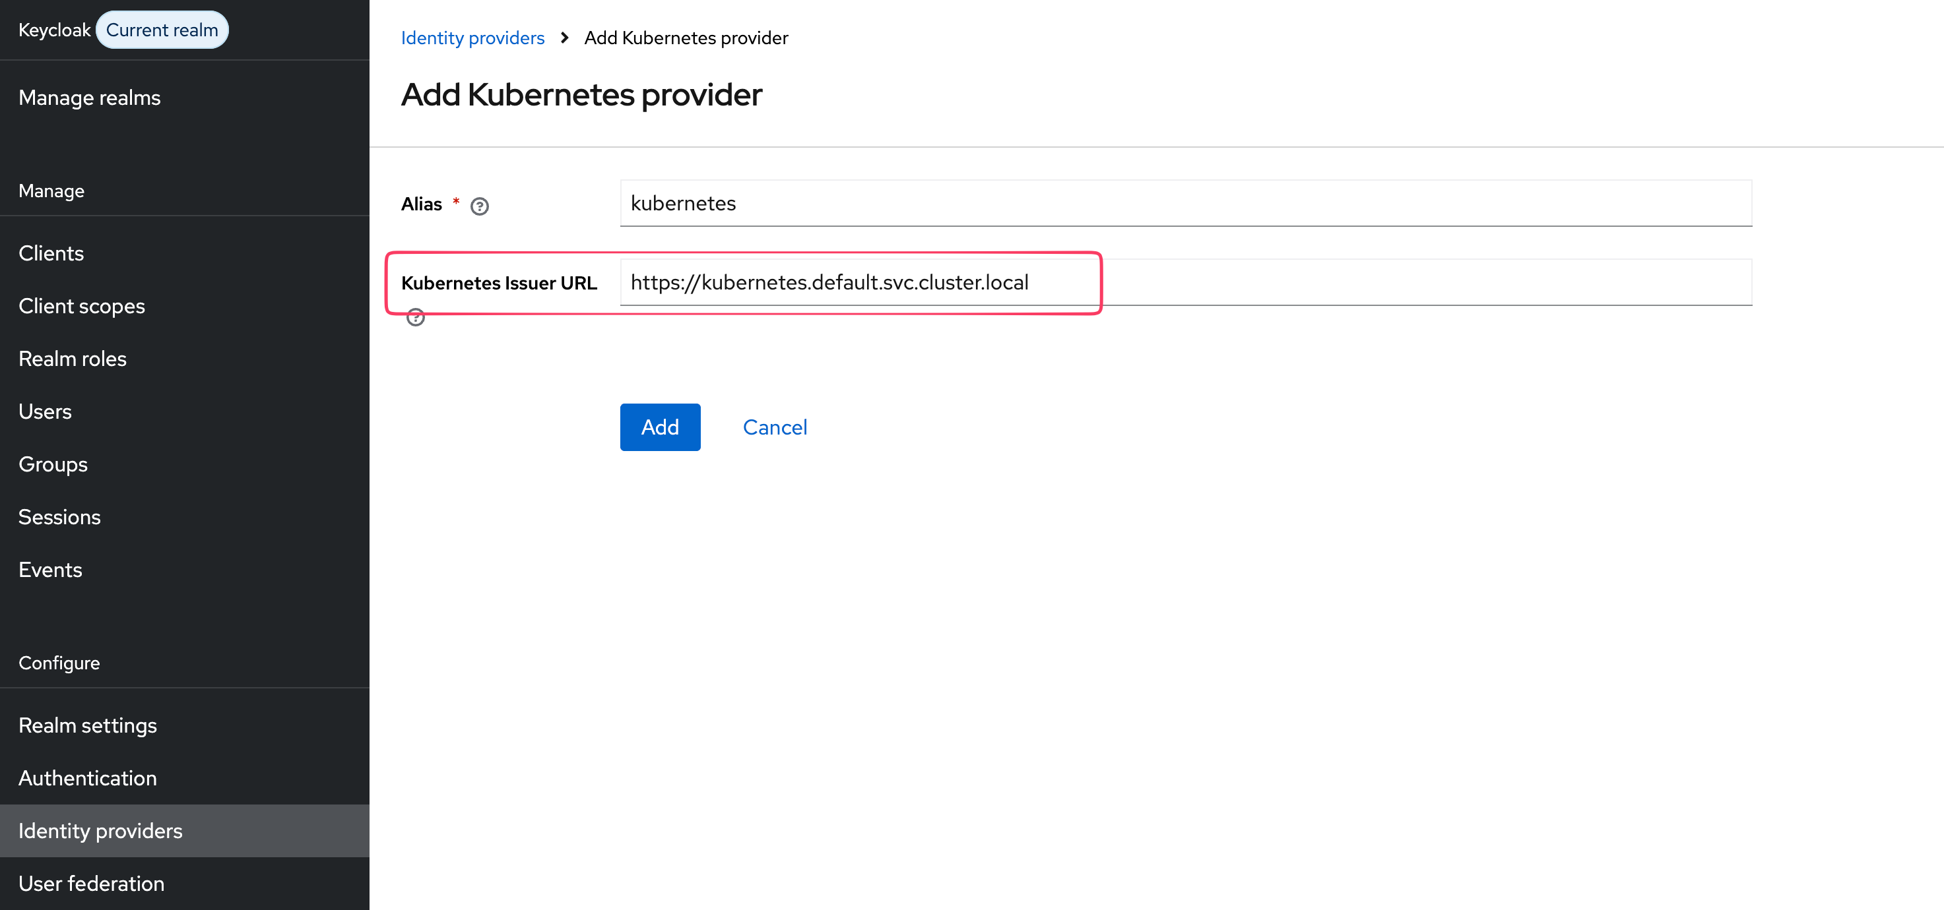The image size is (1944, 910).
Task: Navigate to Authentication settings
Action: 88,777
